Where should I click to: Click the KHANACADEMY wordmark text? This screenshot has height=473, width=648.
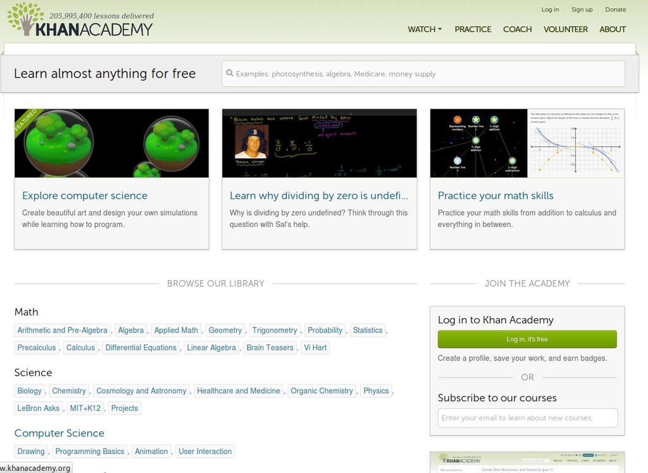(x=94, y=29)
